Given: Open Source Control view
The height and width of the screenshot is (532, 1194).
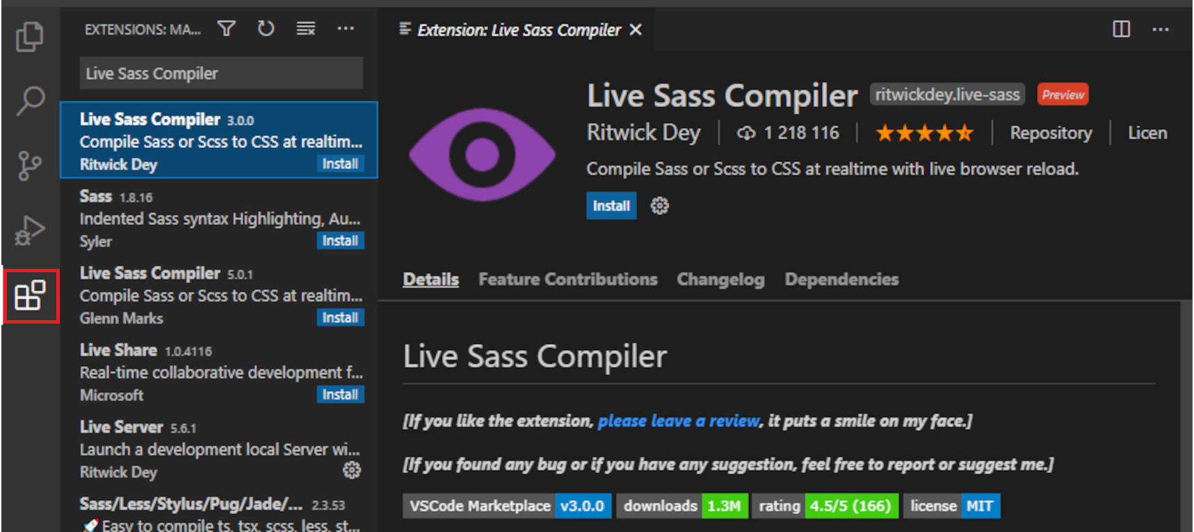Looking at the screenshot, I should coord(29,165).
